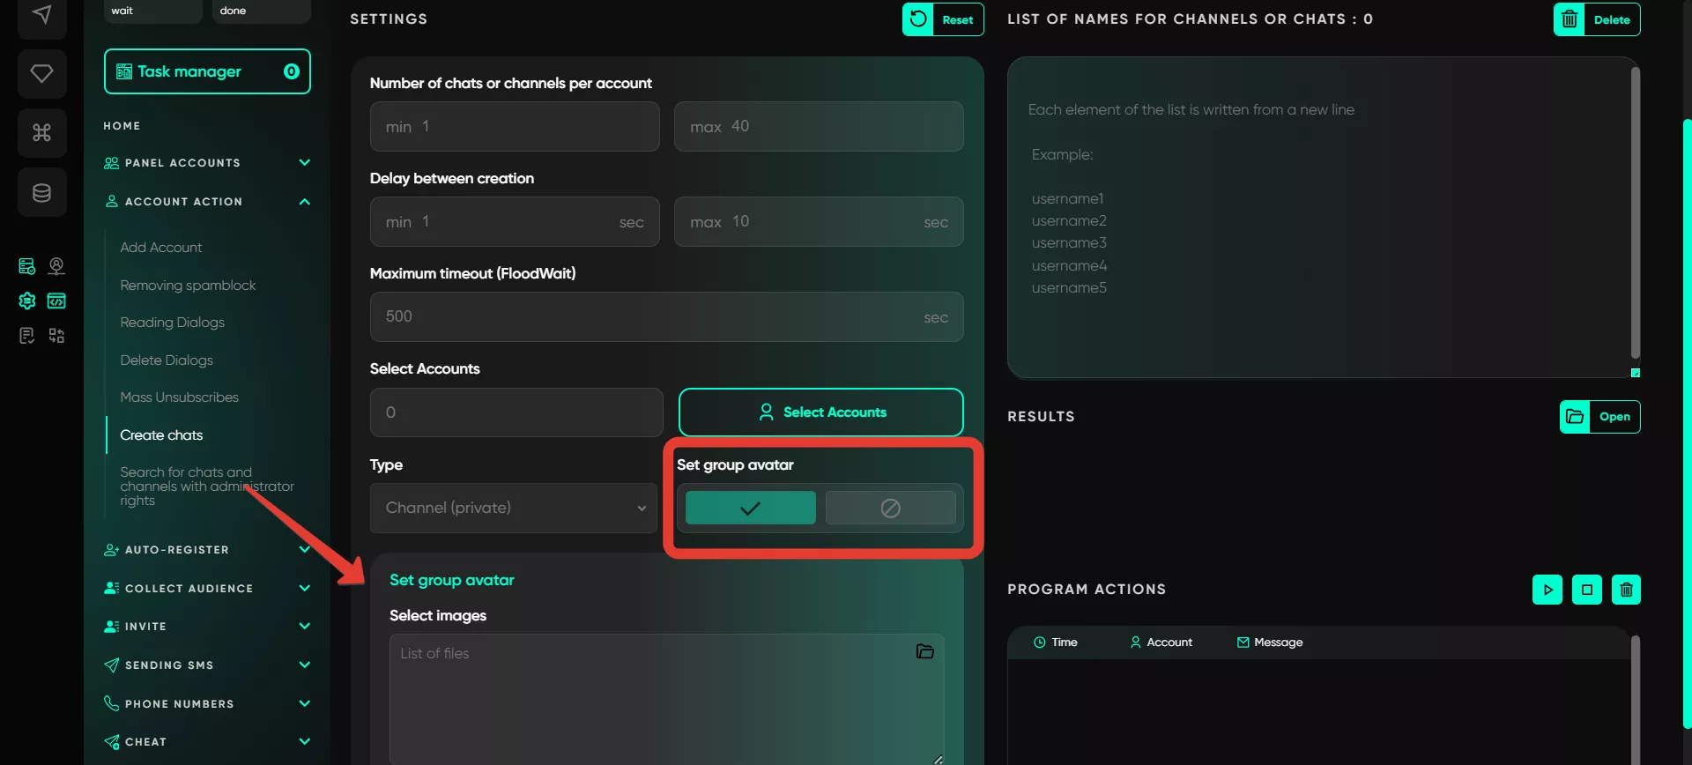Screen dimensions: 1692x765
Task: Click the Account Action person icon
Action: coord(111,202)
